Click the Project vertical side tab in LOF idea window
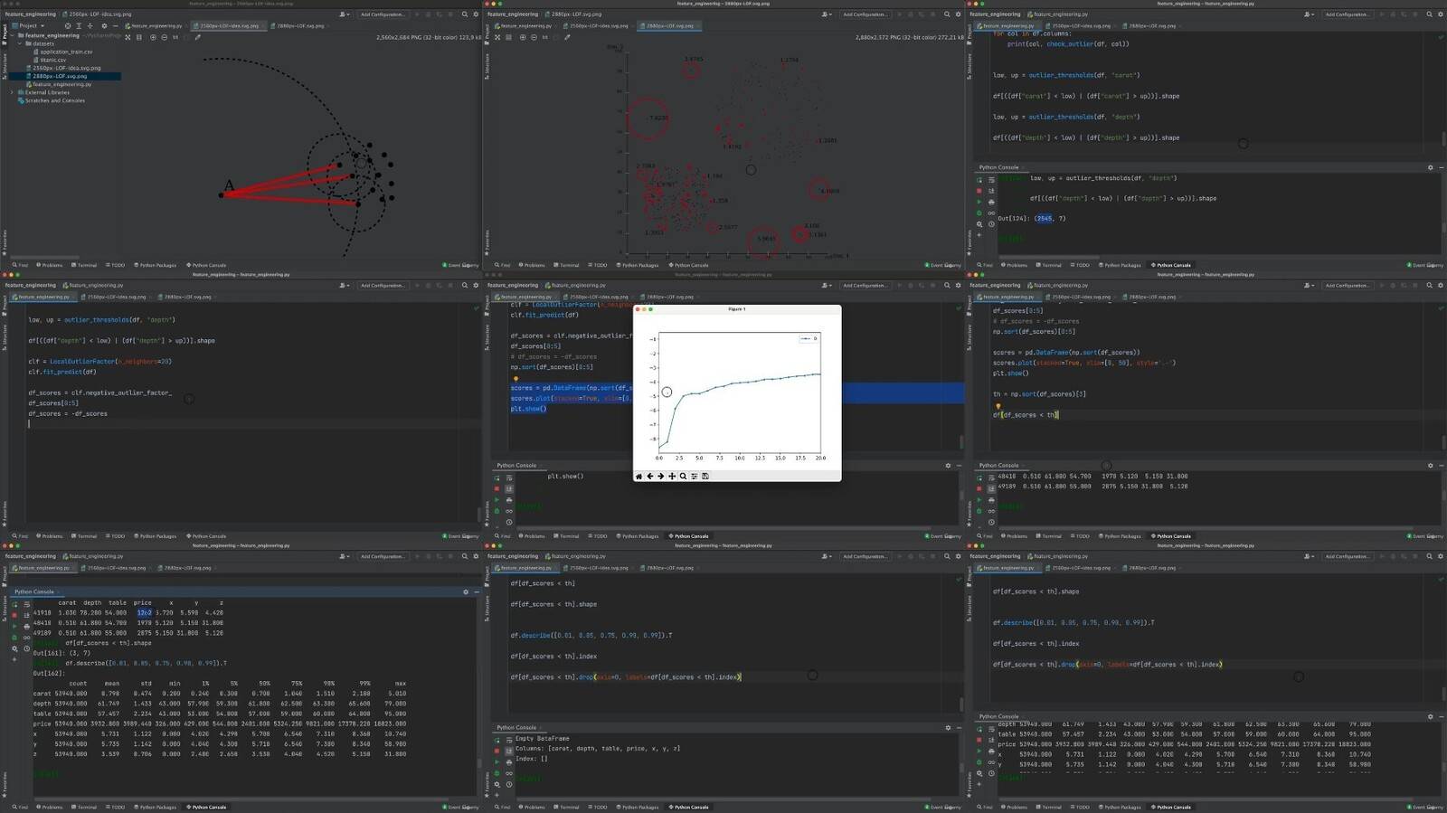 [4, 34]
